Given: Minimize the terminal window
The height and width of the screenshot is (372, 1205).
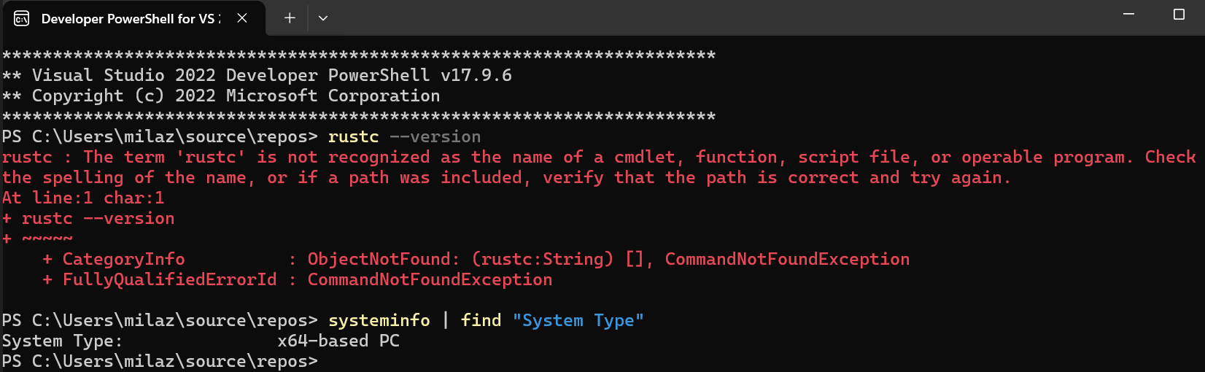Looking at the screenshot, I should point(1128,15).
